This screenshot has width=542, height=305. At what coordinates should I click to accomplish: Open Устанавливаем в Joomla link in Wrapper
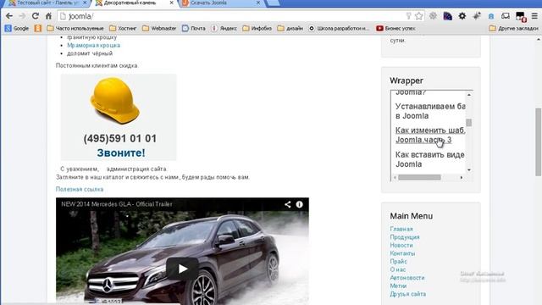(430, 111)
